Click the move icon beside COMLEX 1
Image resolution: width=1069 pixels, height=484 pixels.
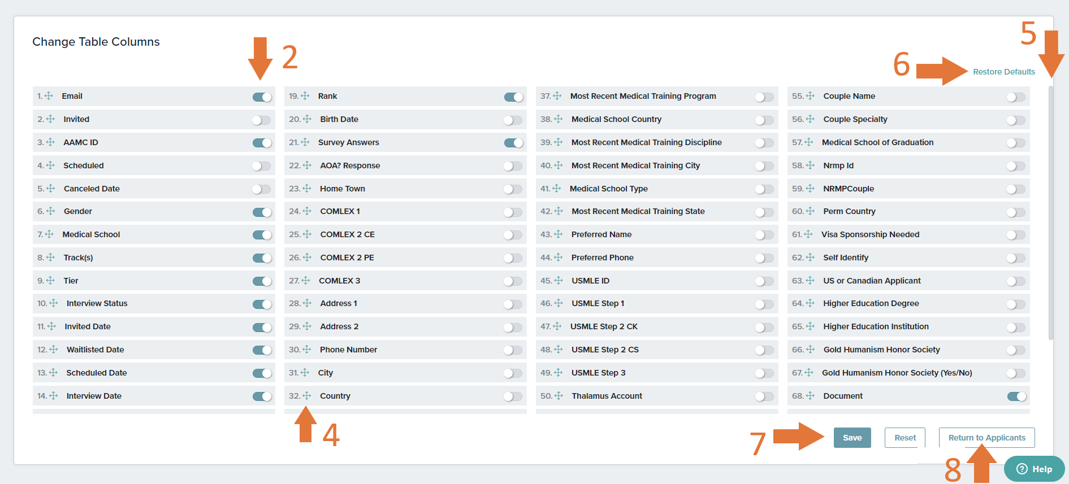[x=307, y=211]
